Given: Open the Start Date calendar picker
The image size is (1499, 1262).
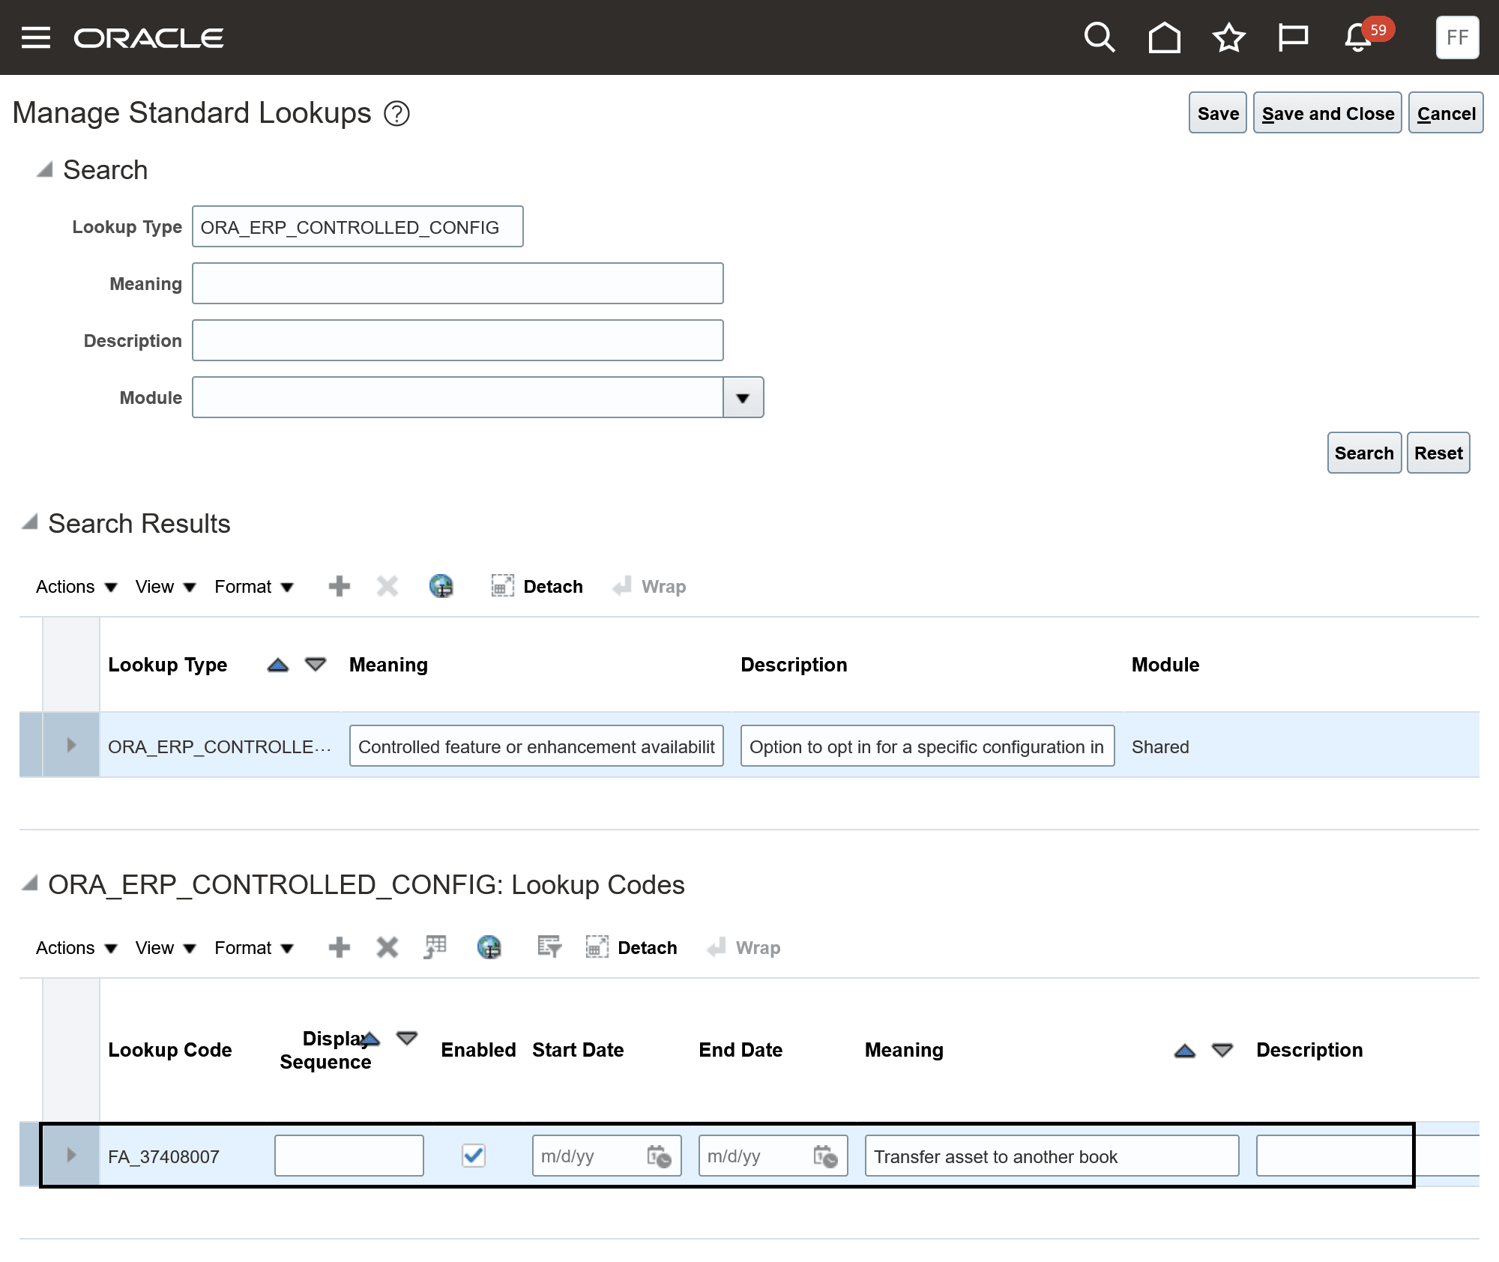Looking at the screenshot, I should pos(659,1156).
